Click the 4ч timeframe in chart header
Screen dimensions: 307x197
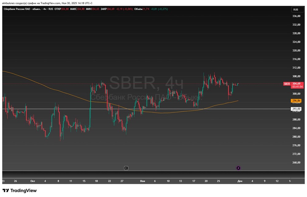pyautogui.click(x=45, y=9)
